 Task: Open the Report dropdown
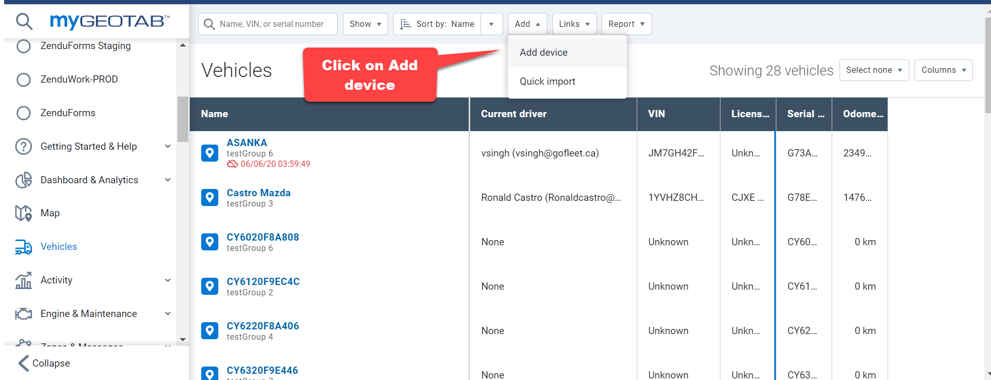pyautogui.click(x=626, y=24)
